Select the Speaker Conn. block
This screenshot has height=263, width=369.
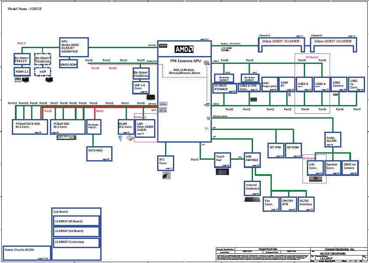tap(333, 168)
